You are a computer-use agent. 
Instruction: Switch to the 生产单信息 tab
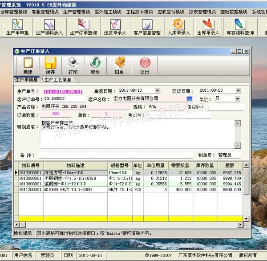coord(26,80)
